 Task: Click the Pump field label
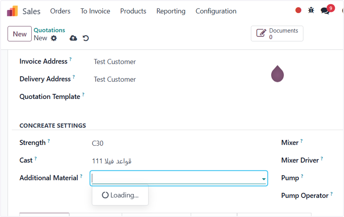point(290,178)
